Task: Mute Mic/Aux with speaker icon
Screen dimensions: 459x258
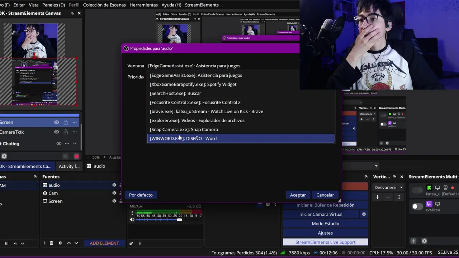Action: (132, 220)
